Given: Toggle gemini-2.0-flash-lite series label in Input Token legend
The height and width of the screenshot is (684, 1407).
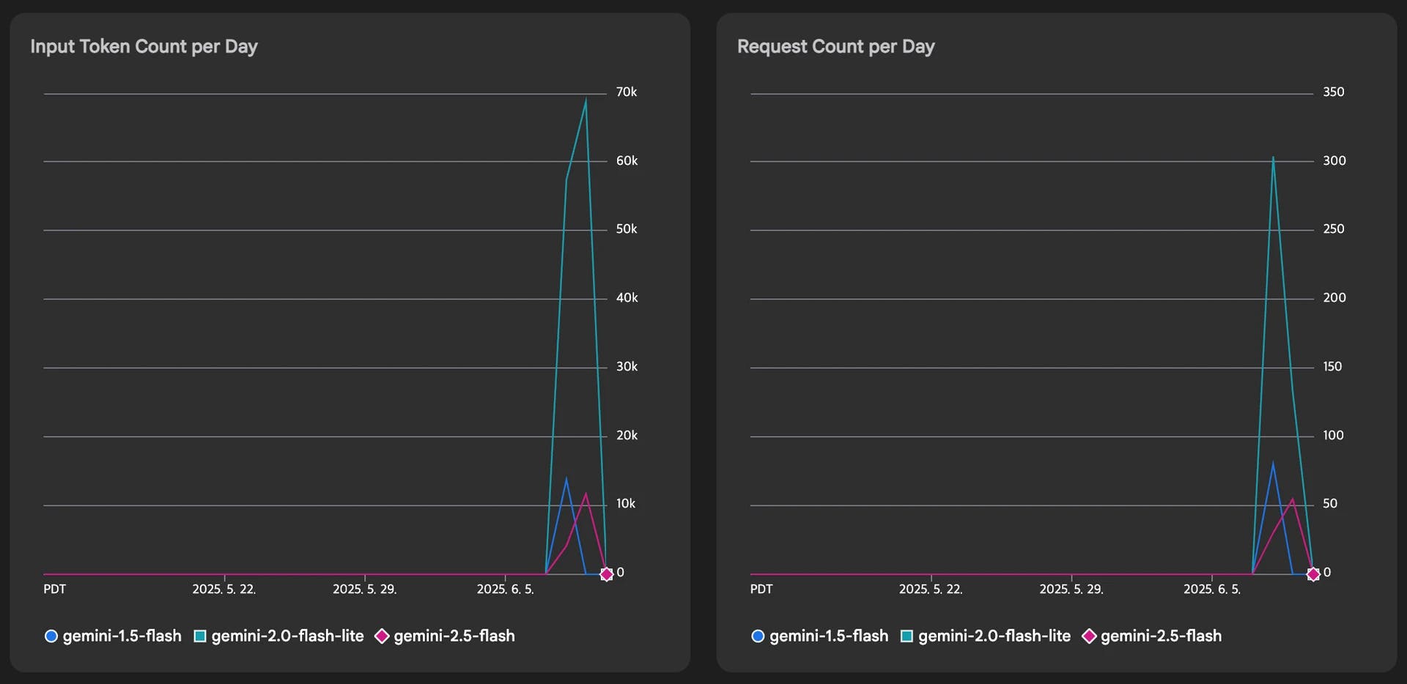Looking at the screenshot, I should [x=287, y=636].
